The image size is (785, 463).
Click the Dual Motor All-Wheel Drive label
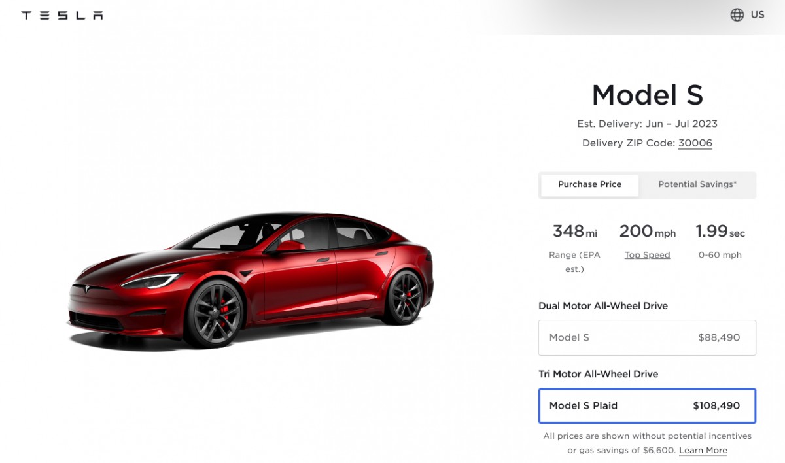[x=603, y=305]
